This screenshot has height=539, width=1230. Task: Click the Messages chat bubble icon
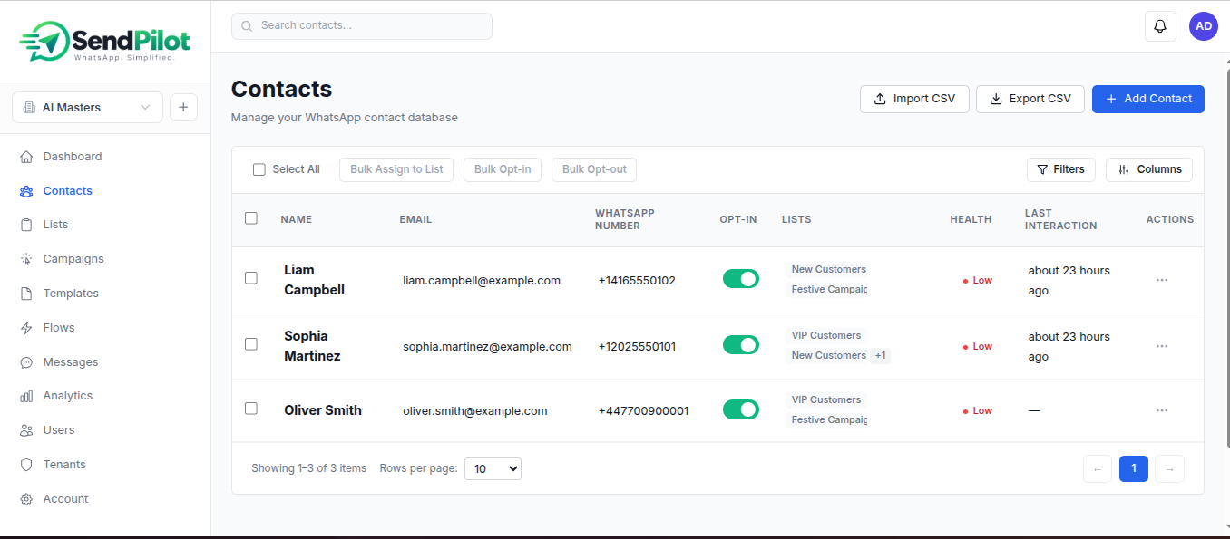26,362
